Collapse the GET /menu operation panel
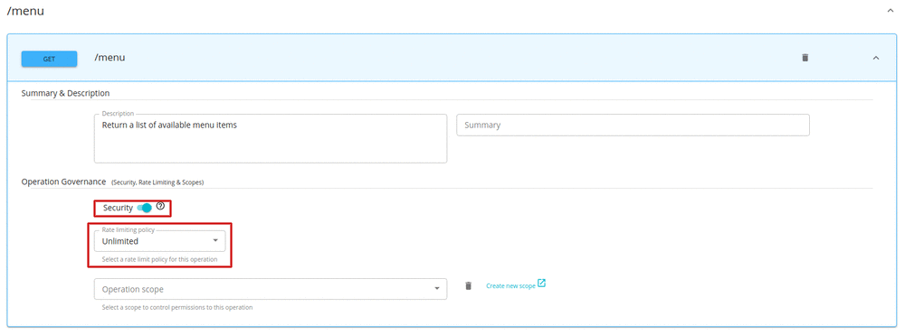Viewport: 905px width, 335px height. point(875,58)
